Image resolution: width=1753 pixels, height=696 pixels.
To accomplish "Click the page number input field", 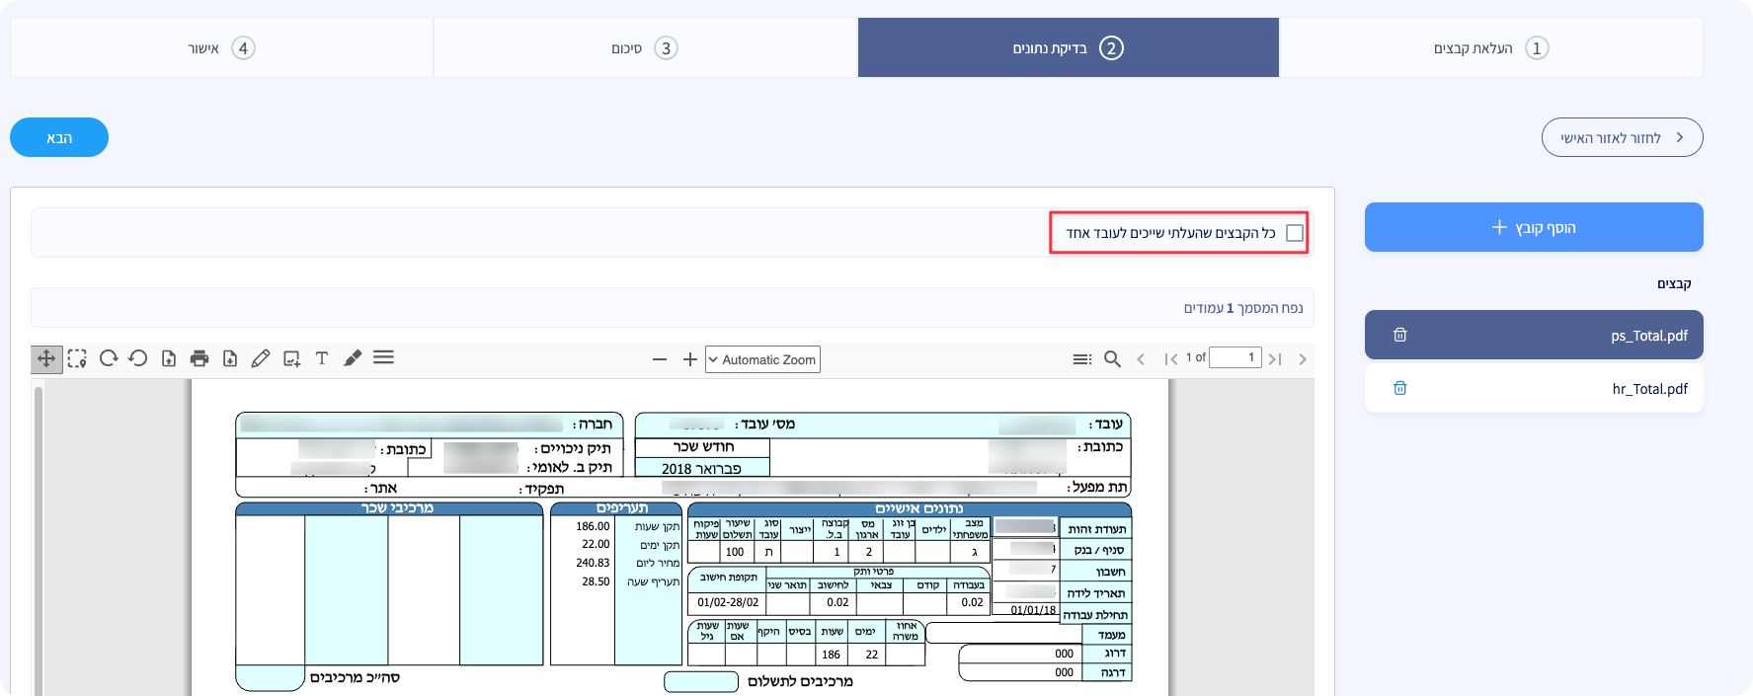I will click(1235, 357).
